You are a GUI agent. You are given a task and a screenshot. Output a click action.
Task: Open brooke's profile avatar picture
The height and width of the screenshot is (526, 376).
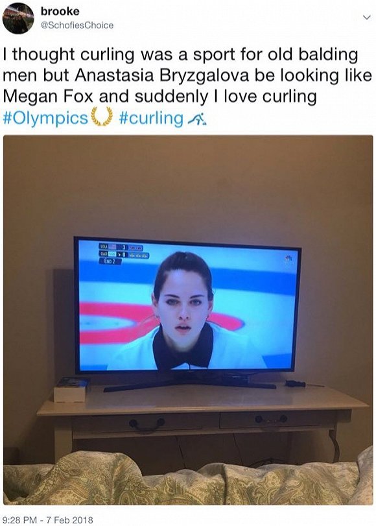click(18, 18)
